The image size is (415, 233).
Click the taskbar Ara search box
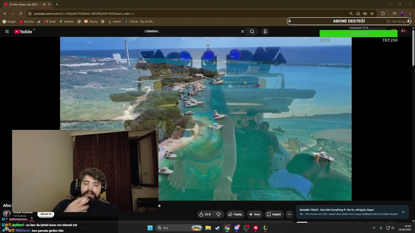(179, 228)
